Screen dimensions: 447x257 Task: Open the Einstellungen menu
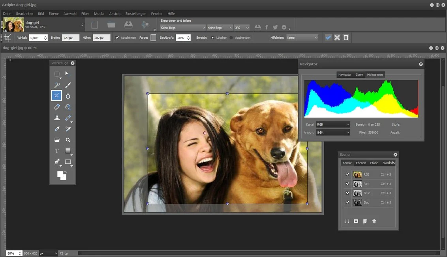[x=136, y=13]
